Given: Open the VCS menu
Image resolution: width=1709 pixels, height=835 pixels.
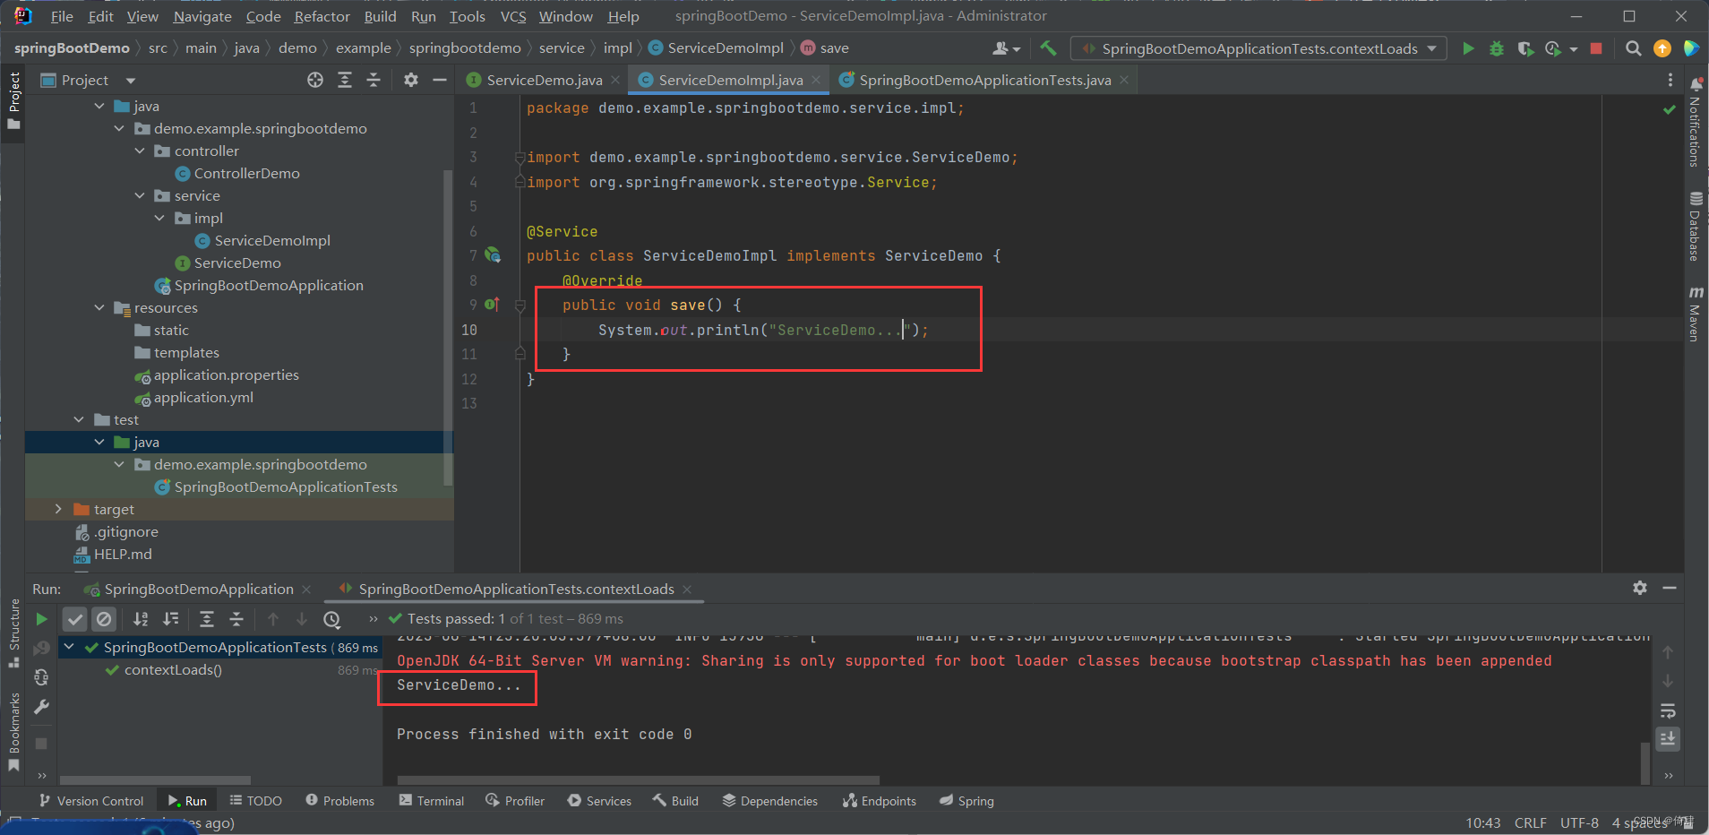Looking at the screenshot, I should [x=513, y=16].
